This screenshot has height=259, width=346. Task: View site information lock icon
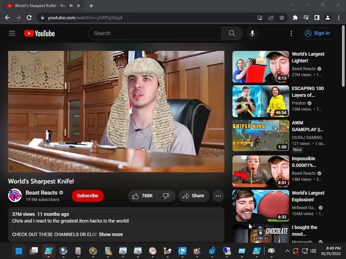tap(42, 18)
